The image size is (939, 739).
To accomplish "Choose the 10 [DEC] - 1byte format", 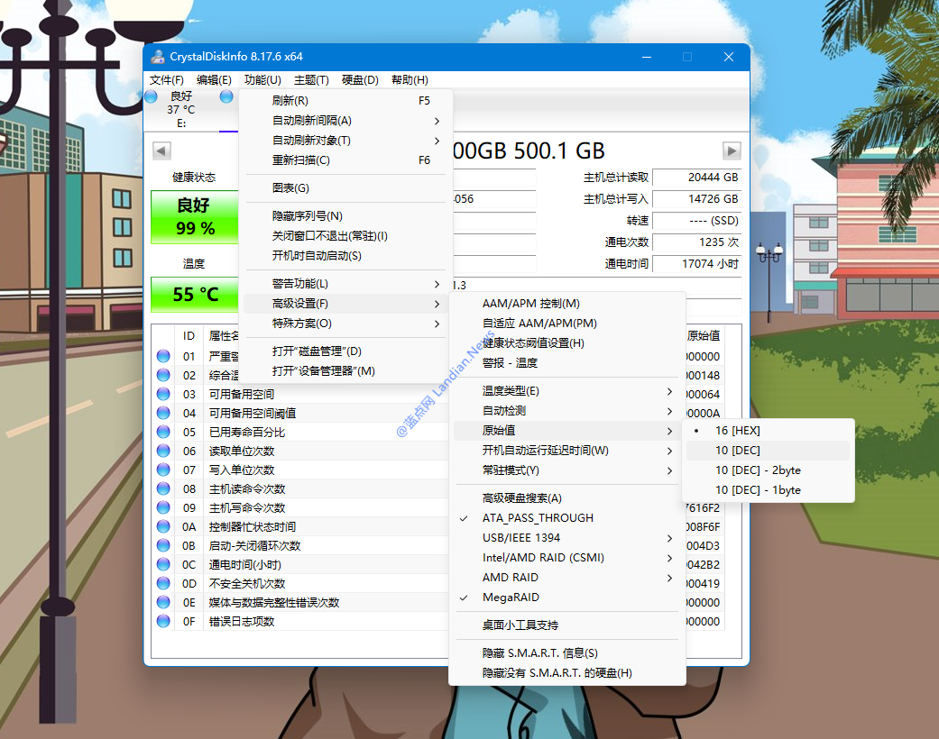I will pyautogui.click(x=768, y=490).
